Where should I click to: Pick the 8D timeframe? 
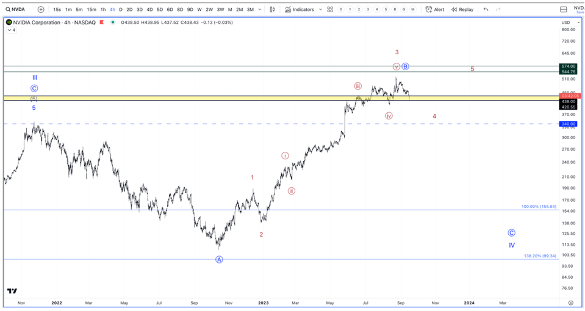pyautogui.click(x=180, y=9)
